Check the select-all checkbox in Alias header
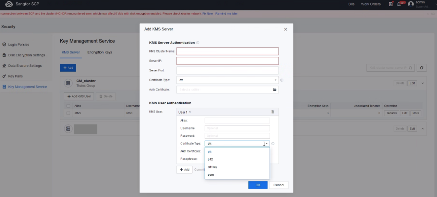The width and height of the screenshot is (437, 197). (68, 106)
